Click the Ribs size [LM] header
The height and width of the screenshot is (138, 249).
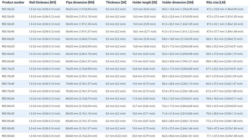[216, 2]
